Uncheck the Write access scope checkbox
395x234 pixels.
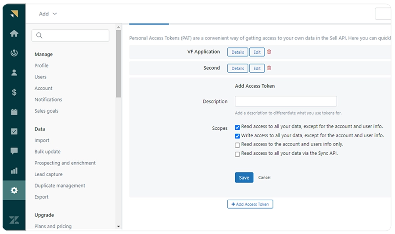237,136
